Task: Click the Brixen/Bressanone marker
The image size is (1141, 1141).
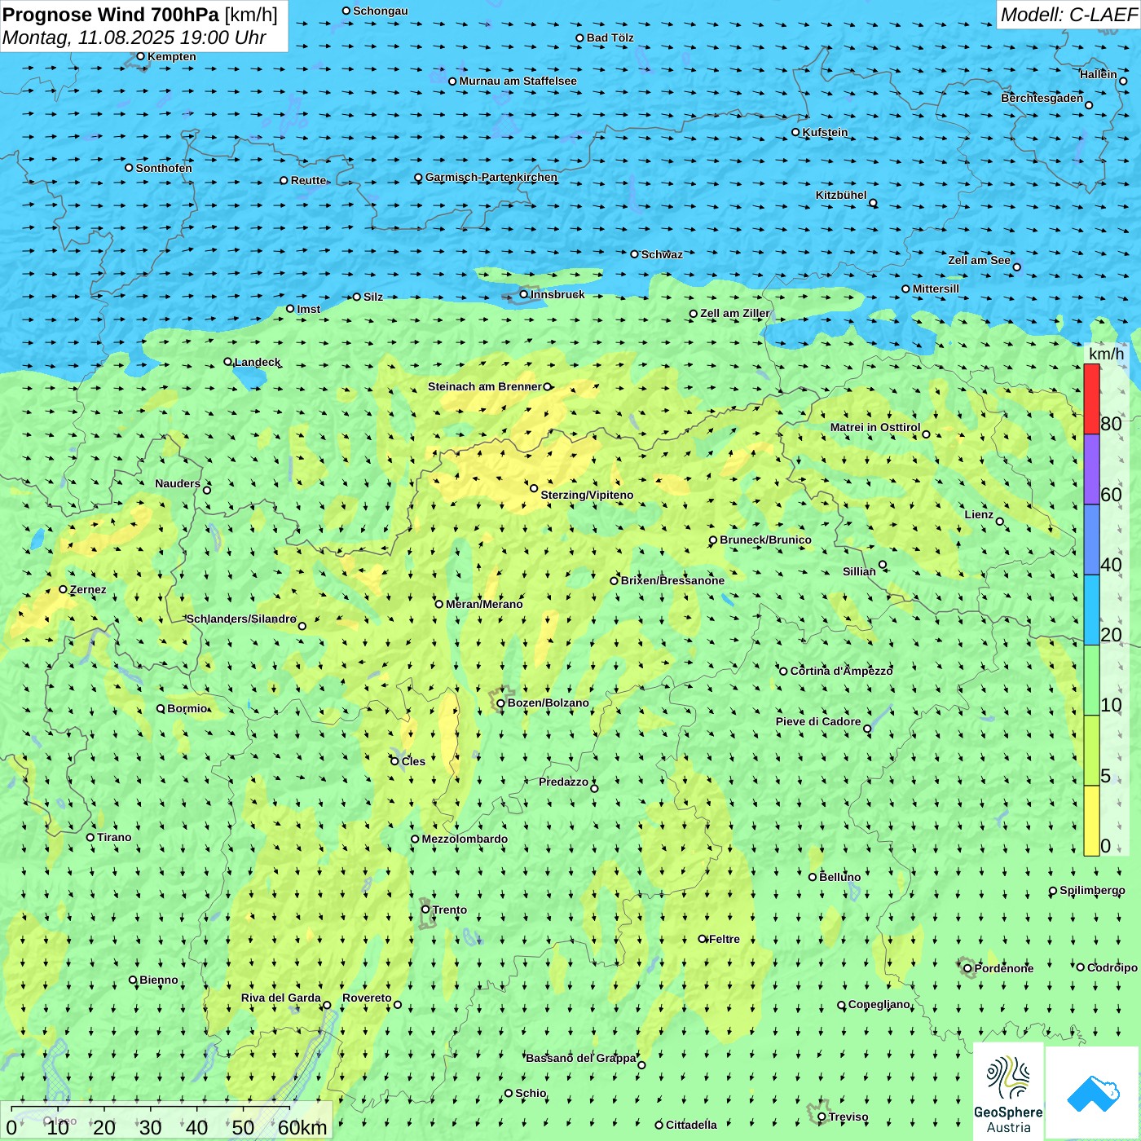Action: 615,581
